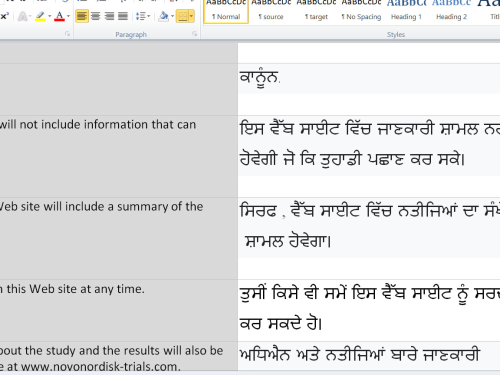Click the Punjabi line starting 'ਤੁਸੀਂ ਕਿਸੇ ਵੀ ਸਮੇਂ'
Viewport: 500px width, 375px height.
[x=369, y=293]
